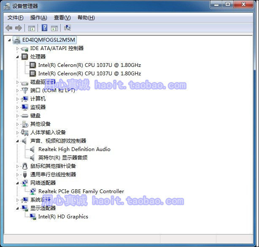Expand the IDE ATA/ATAPI 控制器 node
The height and width of the screenshot is (247, 259).
click(17, 48)
